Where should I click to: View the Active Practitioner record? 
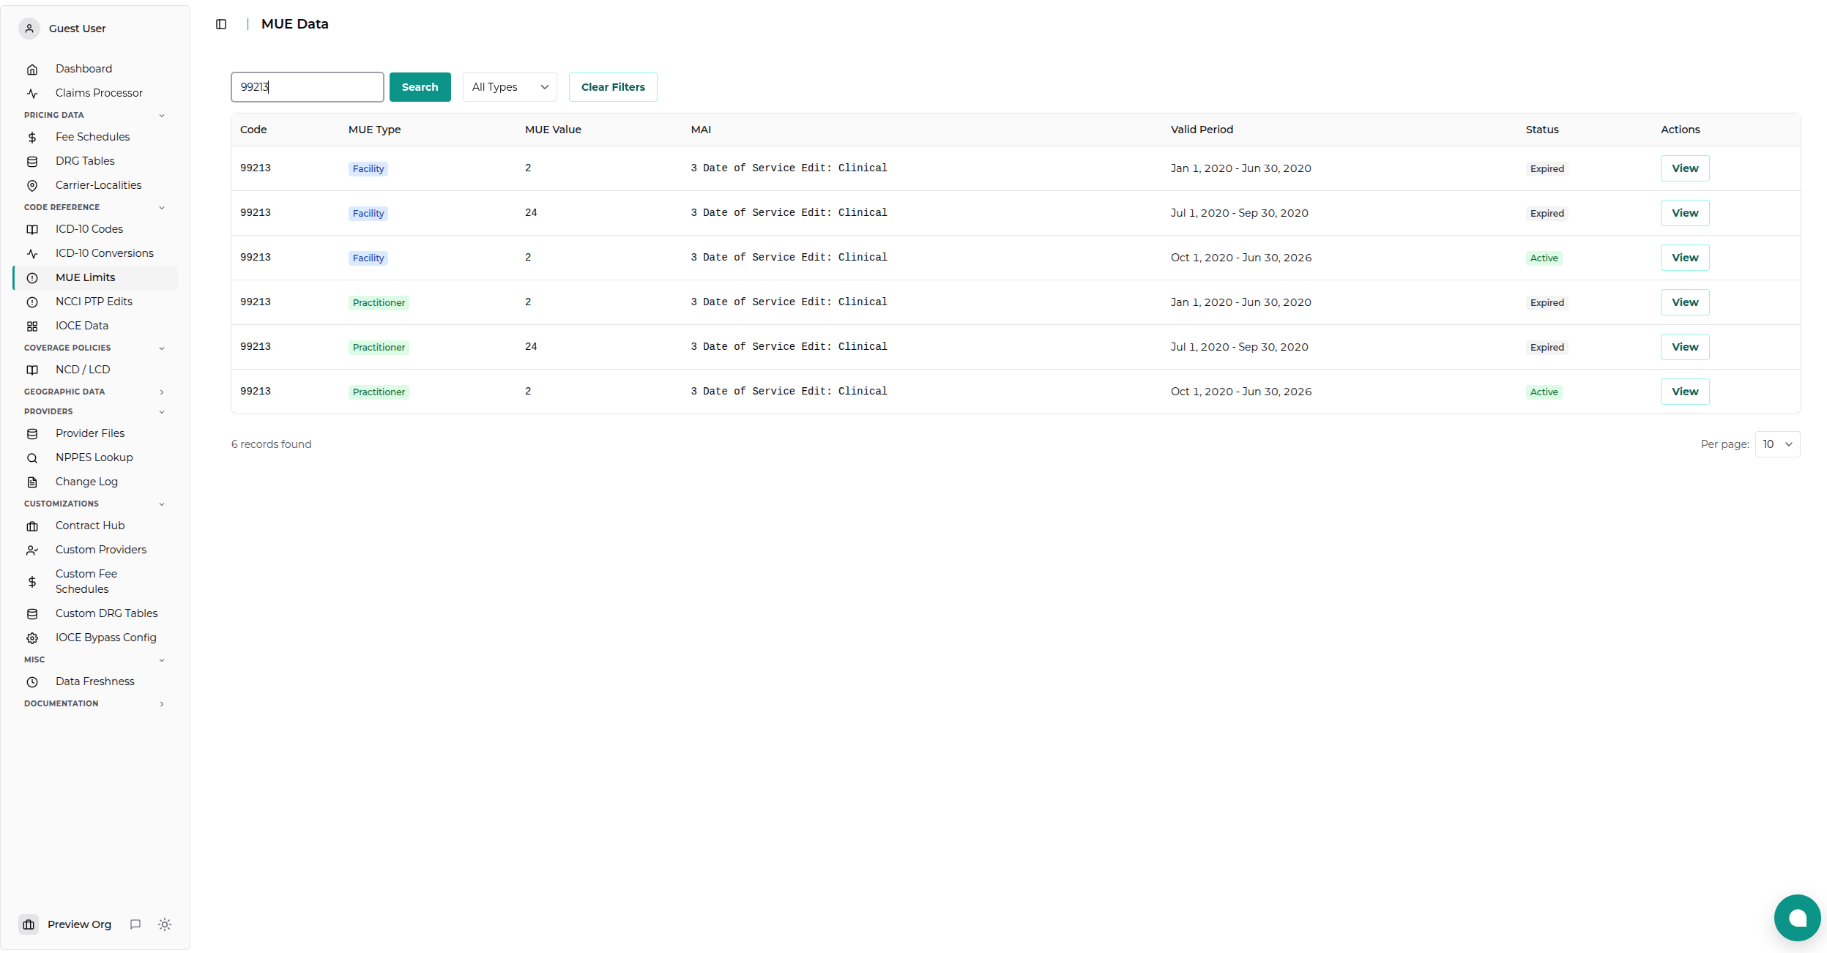pyautogui.click(x=1685, y=392)
